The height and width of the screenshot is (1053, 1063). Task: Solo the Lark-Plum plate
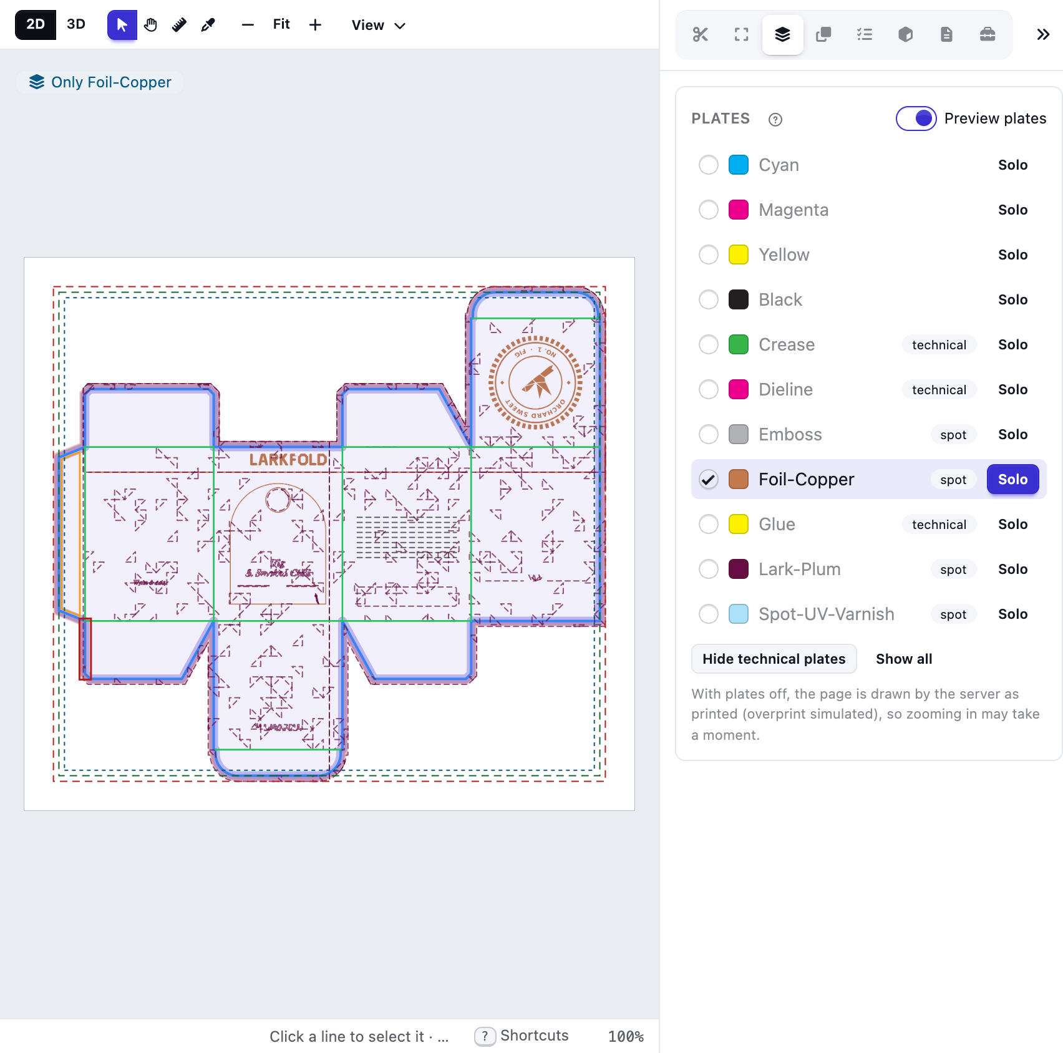[1013, 569]
